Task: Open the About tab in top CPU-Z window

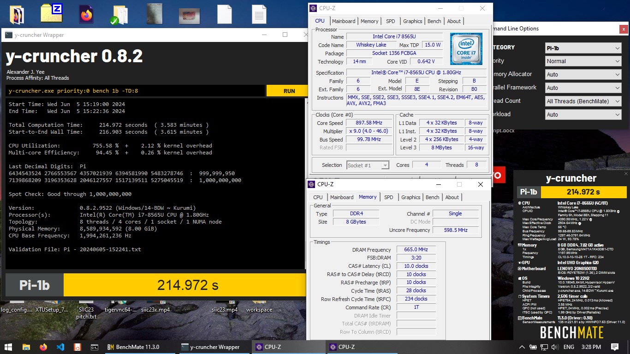Action: click(454, 21)
